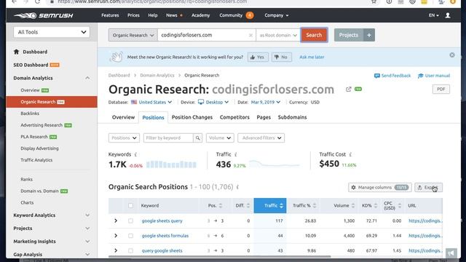Click the keyword filter search icon
The image size is (466, 262).
coord(197,138)
